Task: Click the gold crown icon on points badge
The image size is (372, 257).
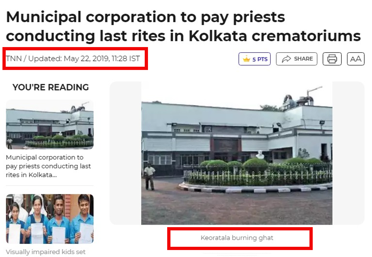Action: click(x=247, y=59)
